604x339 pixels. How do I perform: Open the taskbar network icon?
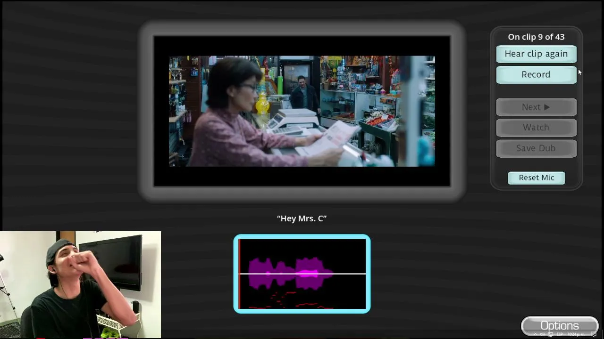pyautogui.click(x=550, y=334)
